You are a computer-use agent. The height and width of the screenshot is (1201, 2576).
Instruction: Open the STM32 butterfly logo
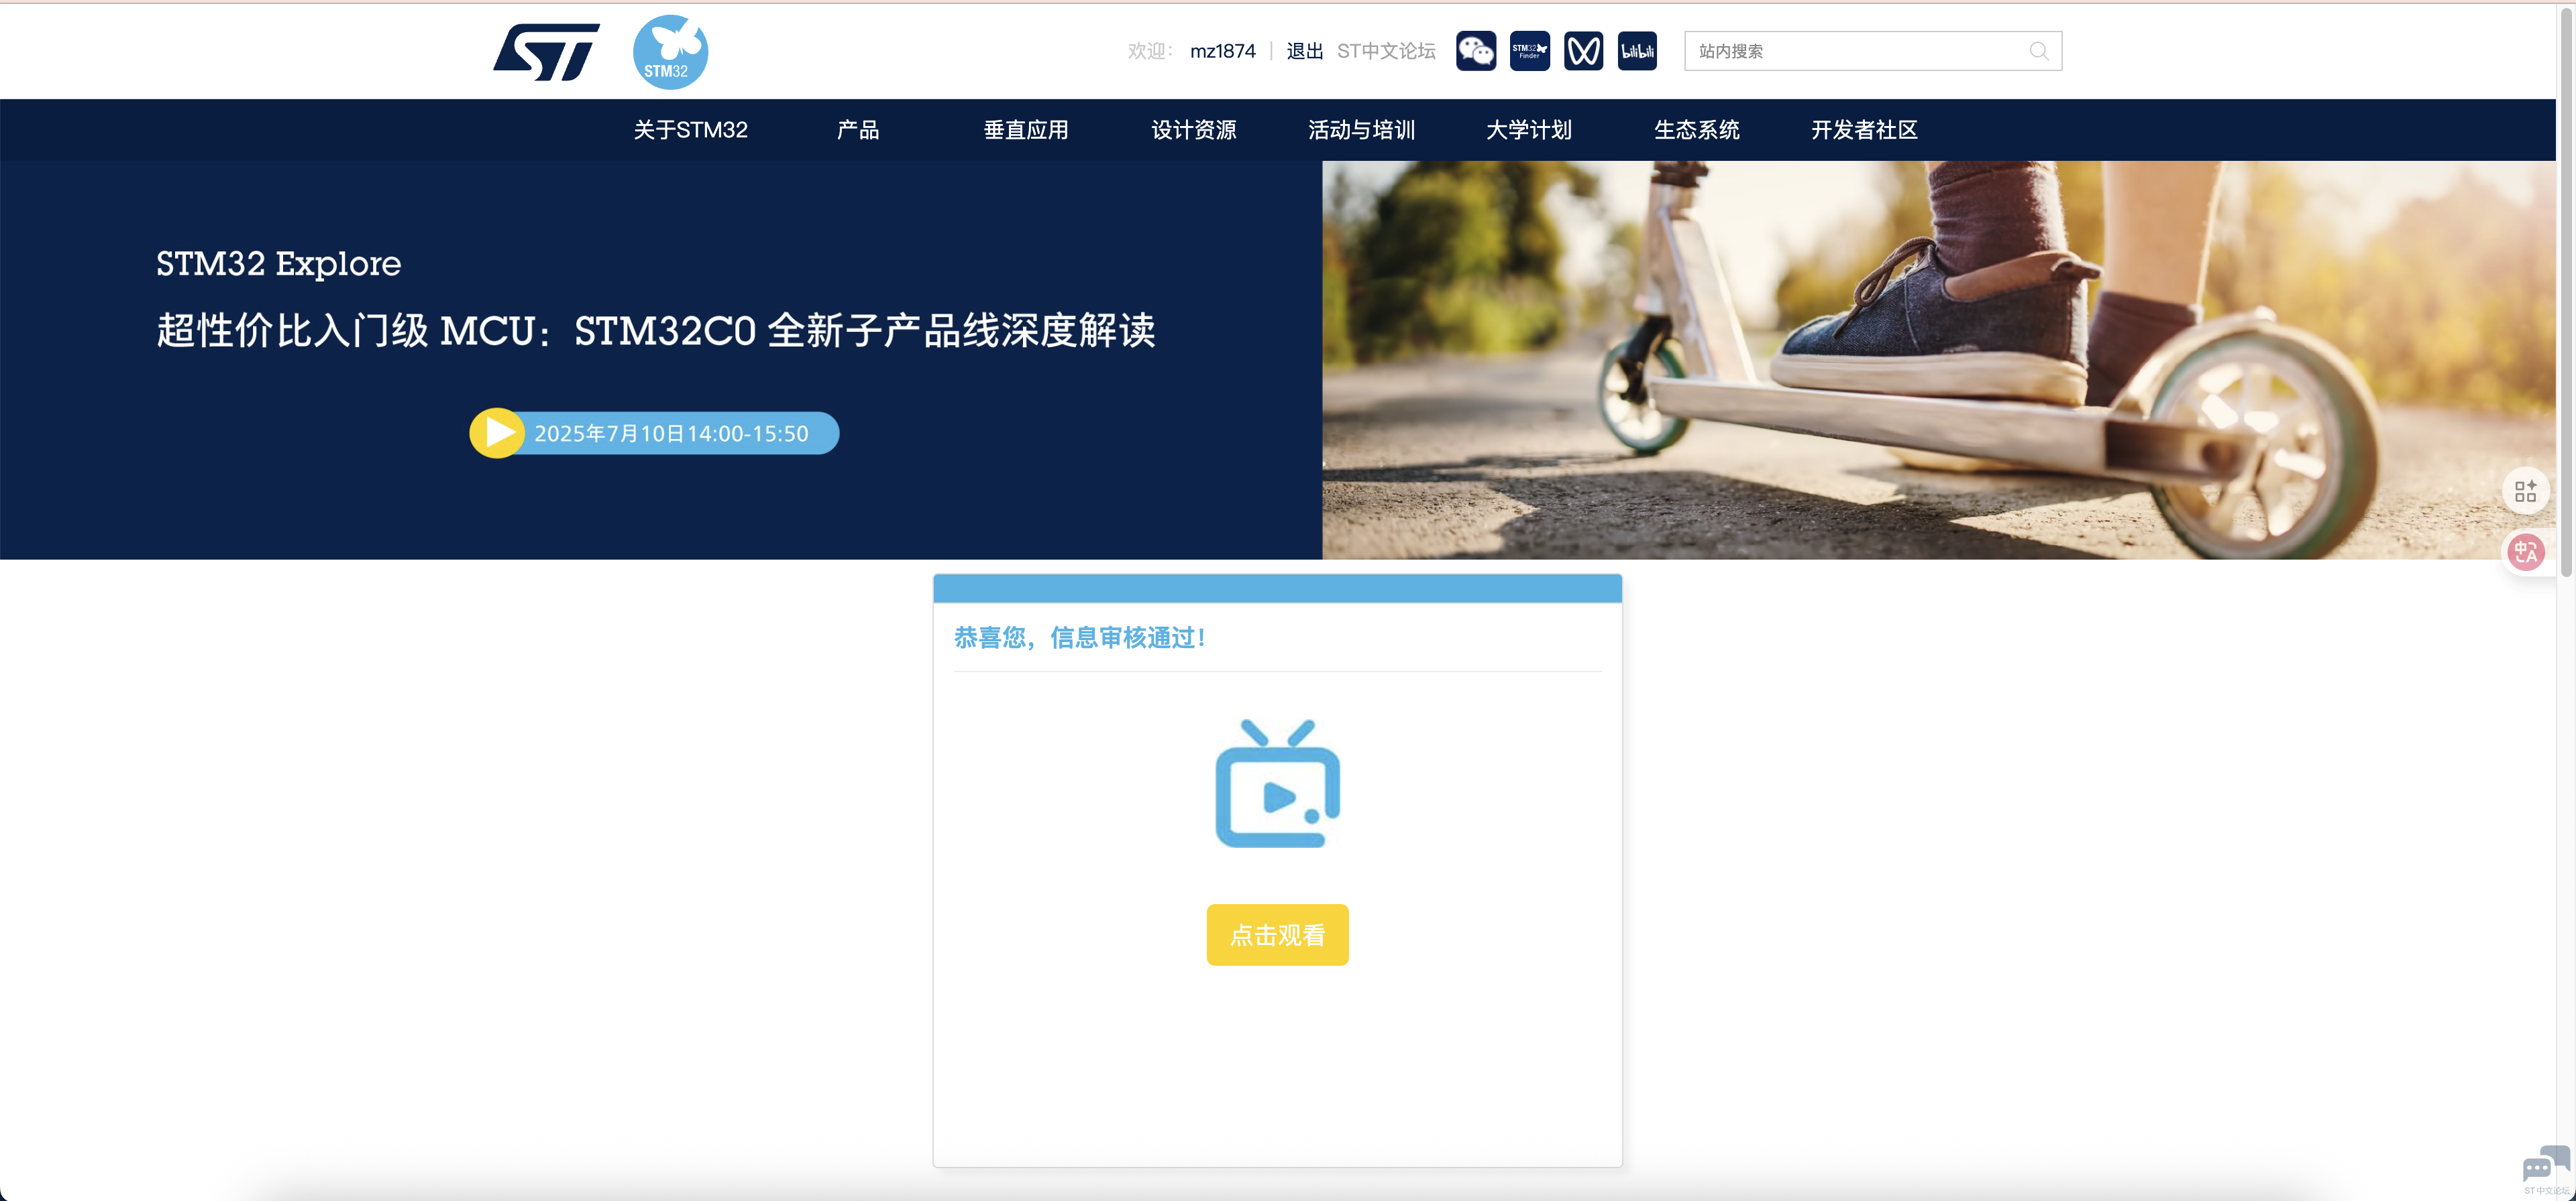(x=670, y=52)
